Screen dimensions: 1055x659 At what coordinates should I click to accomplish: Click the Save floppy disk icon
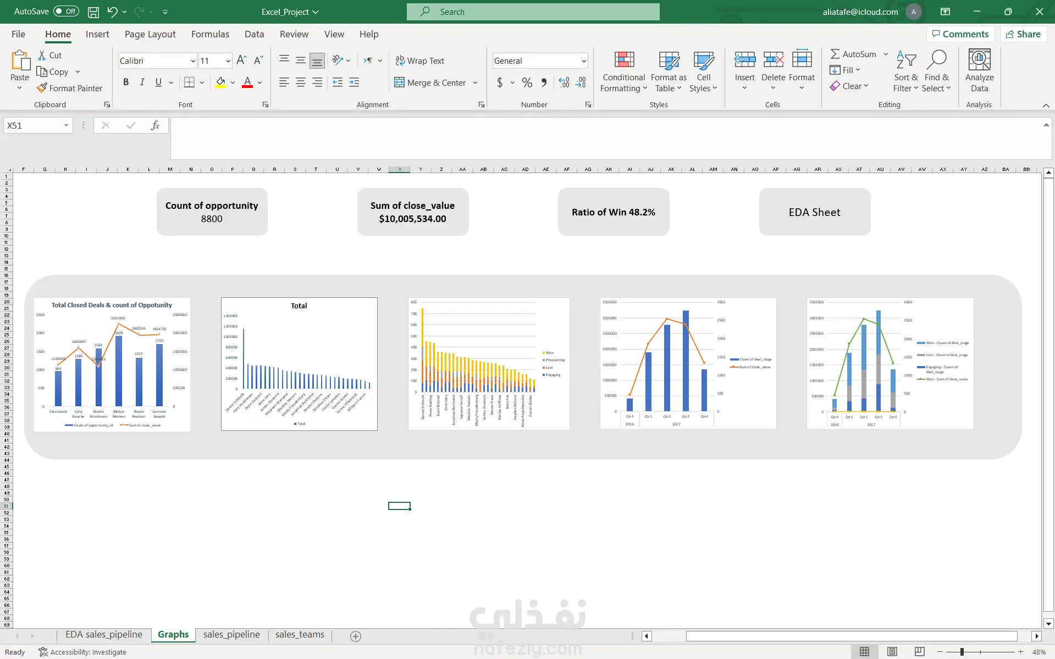coord(93,12)
